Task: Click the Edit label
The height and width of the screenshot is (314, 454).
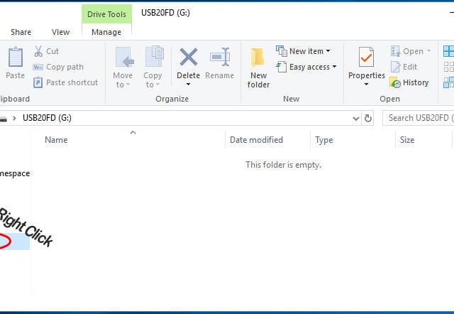Action: [410, 67]
